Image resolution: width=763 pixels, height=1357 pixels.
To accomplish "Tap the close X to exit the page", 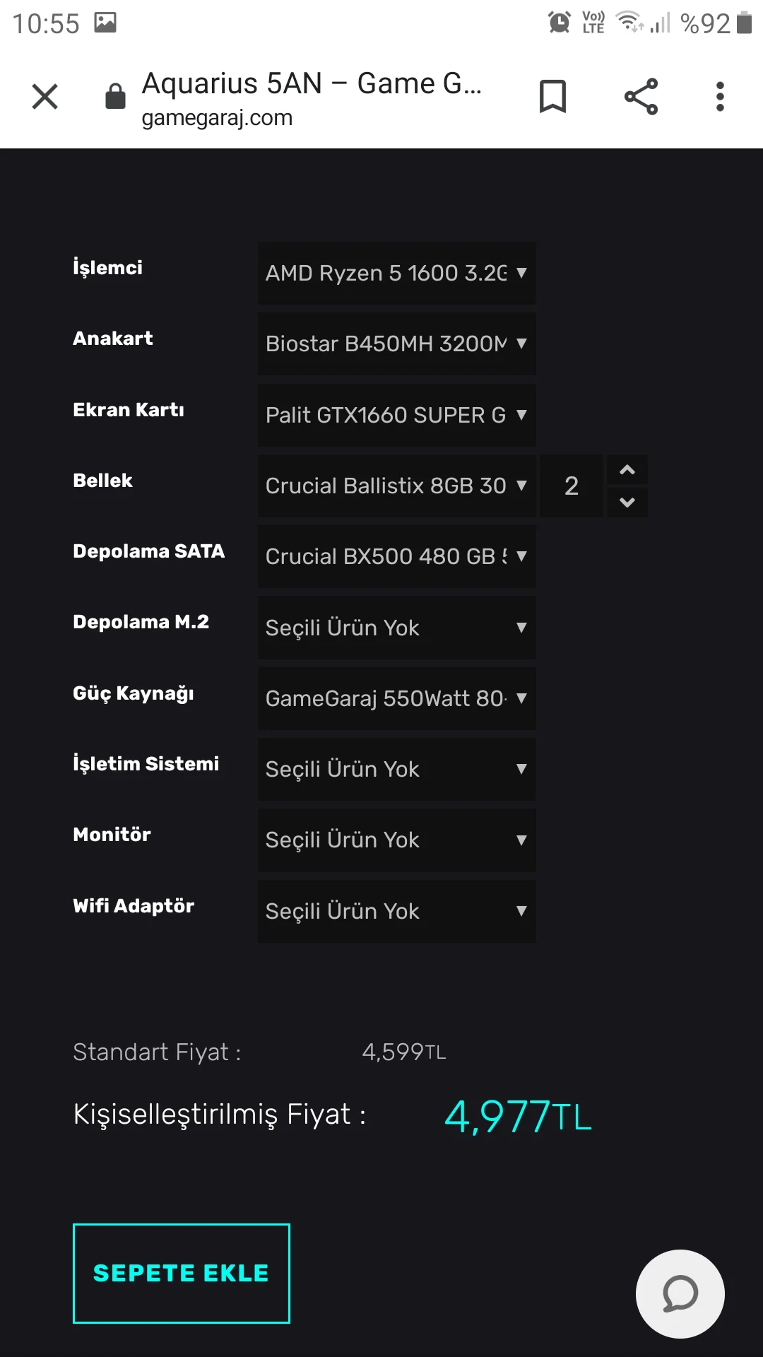I will coord(45,96).
